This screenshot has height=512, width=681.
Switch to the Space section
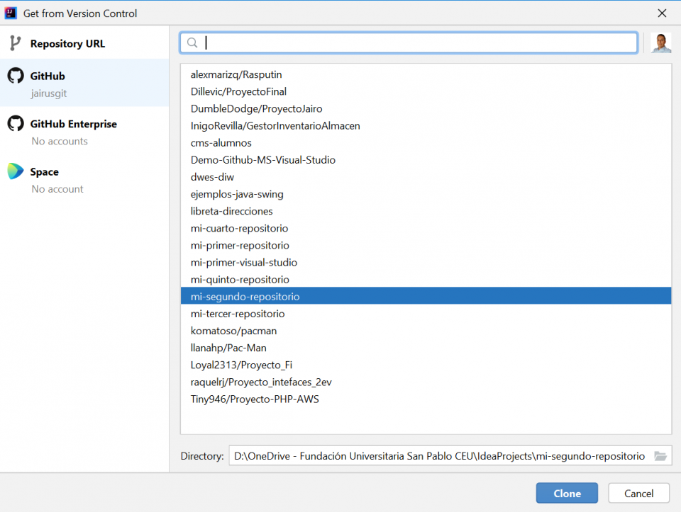[84, 179]
